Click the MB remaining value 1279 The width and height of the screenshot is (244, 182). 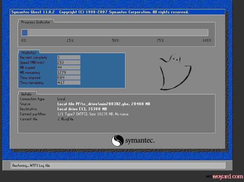[x=68, y=72]
